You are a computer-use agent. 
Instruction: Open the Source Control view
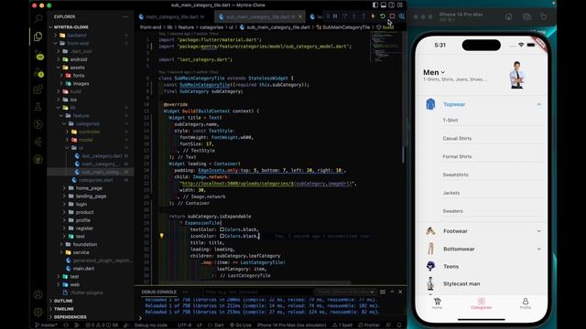(38, 55)
